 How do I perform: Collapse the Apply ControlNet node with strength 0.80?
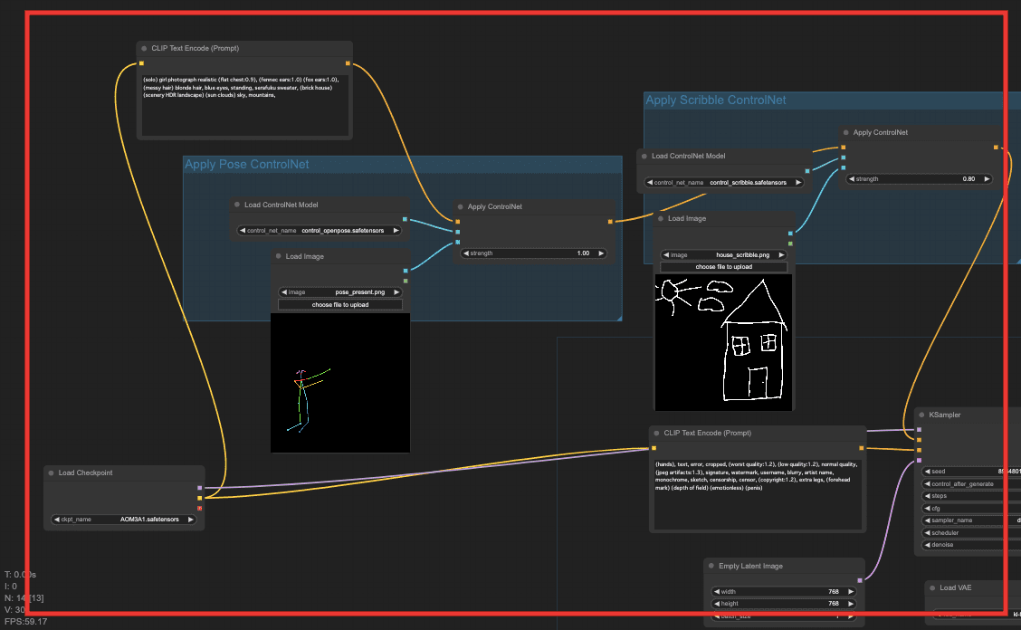[x=845, y=132]
